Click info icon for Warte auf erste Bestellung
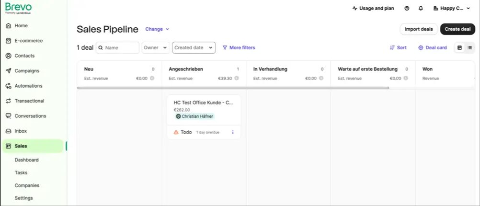 [406, 79]
